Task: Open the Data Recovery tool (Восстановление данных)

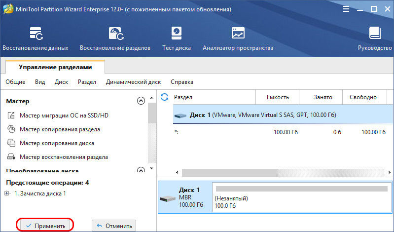Action: (36, 39)
